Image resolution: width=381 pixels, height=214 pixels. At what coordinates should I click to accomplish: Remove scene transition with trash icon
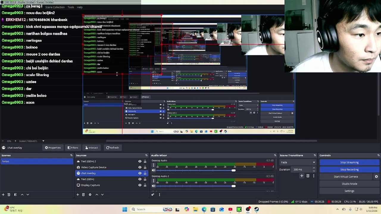point(308,176)
